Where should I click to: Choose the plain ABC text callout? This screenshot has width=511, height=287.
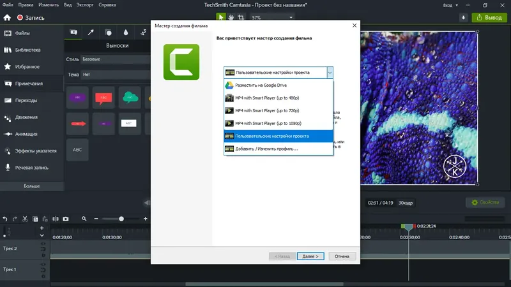tap(77, 150)
